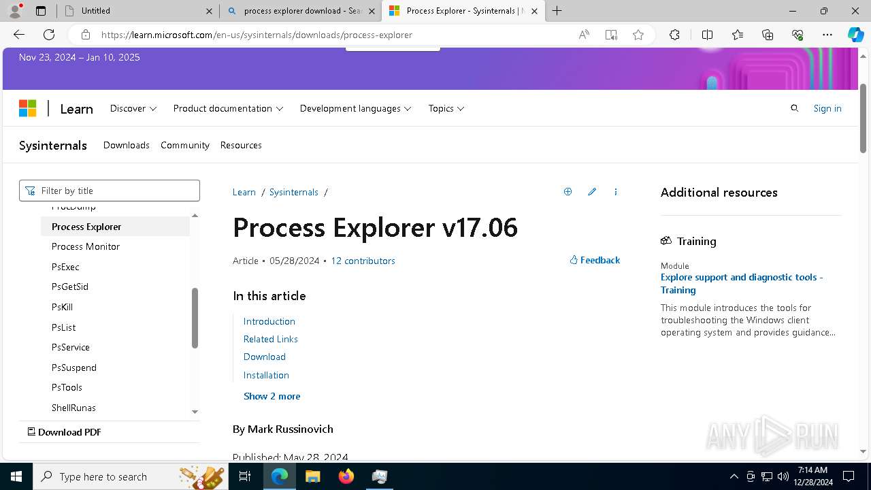The height and width of the screenshot is (490, 871).
Task: Activate Read aloud icon in address bar
Action: tap(584, 35)
